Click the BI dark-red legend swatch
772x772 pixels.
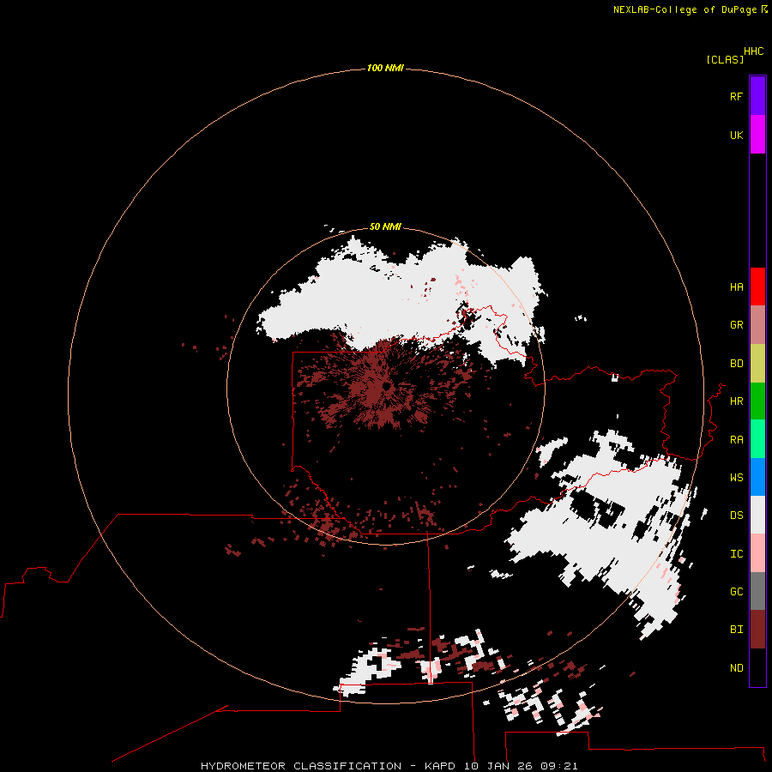pos(757,630)
